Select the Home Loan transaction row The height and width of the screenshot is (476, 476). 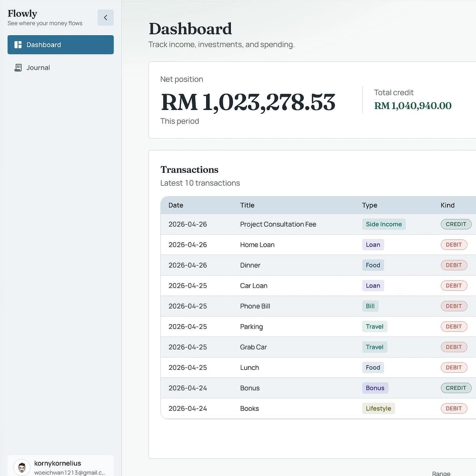(257, 245)
